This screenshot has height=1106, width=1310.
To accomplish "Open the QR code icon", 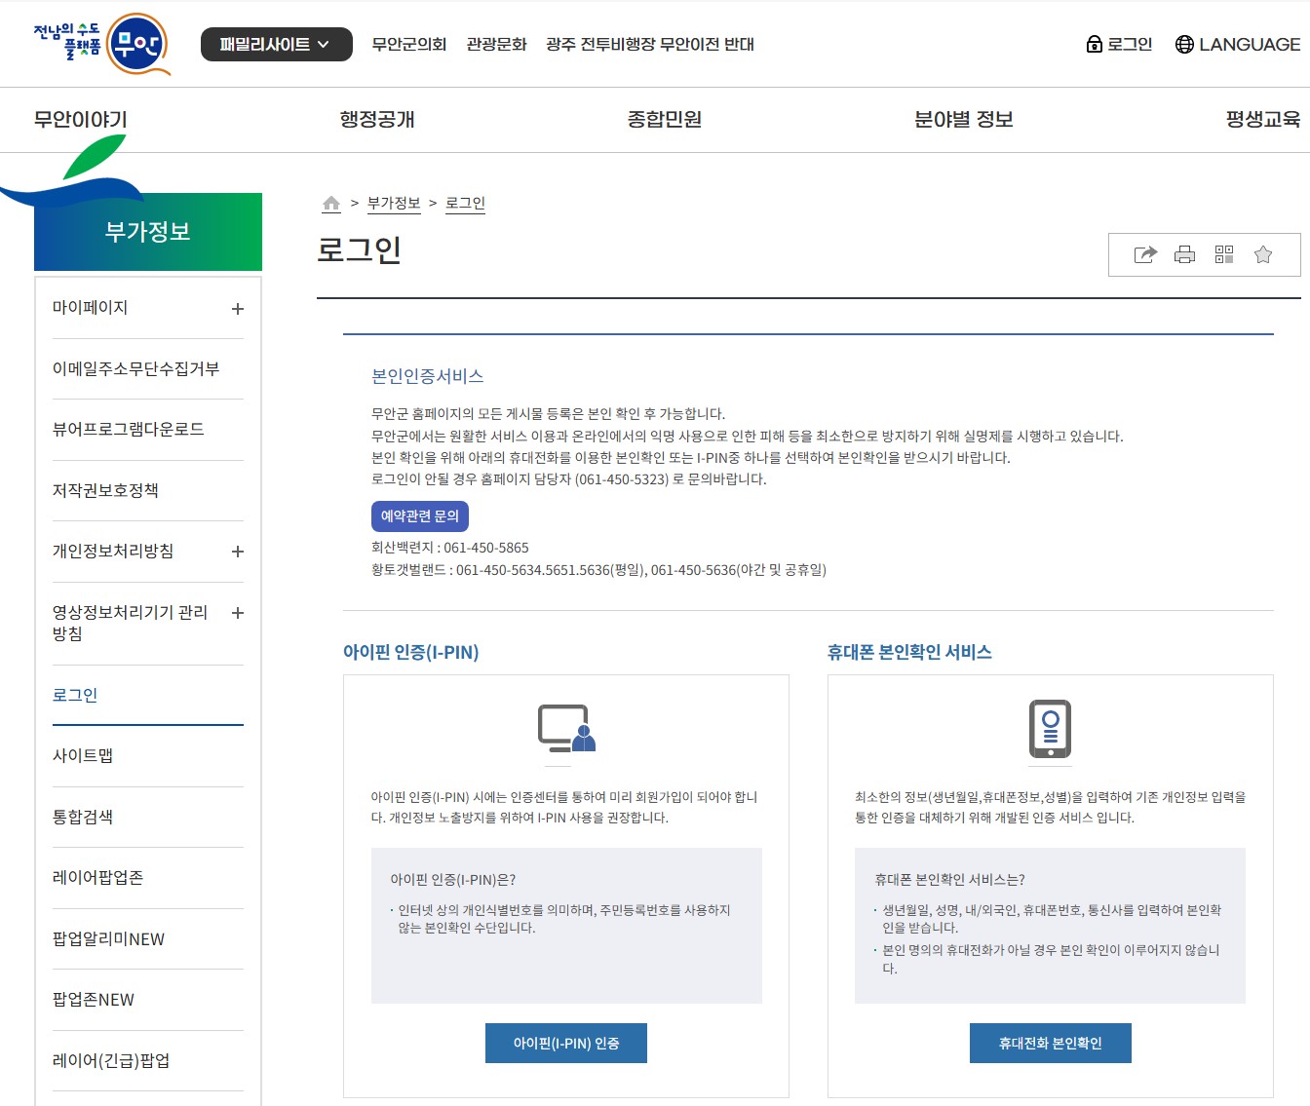I will pos(1224,254).
